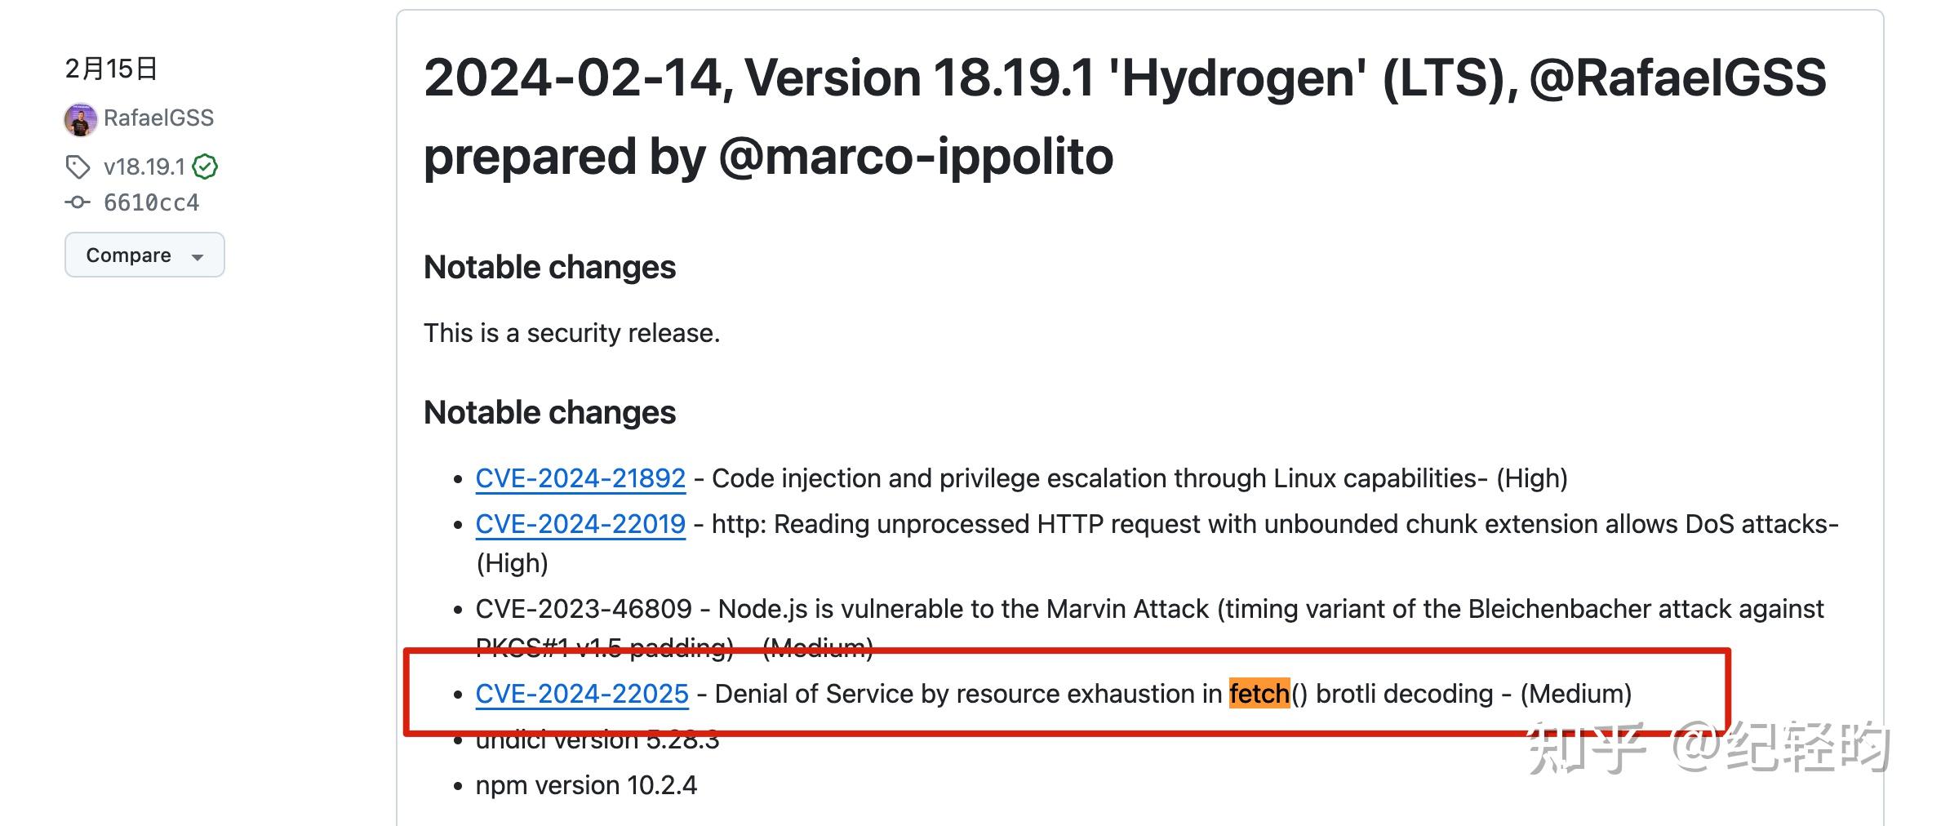Open the RafaelGSS username link

[x=158, y=118]
